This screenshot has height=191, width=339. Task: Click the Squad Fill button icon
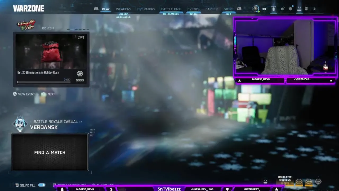coord(17,185)
